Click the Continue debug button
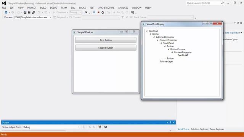 [x=59, y=13]
